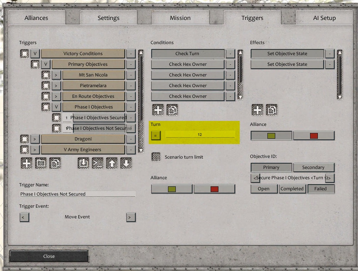Image resolution: width=358 pixels, height=271 pixels.
Task: Toggle Phase I Objectives Secured checkbox
Action: [56, 118]
